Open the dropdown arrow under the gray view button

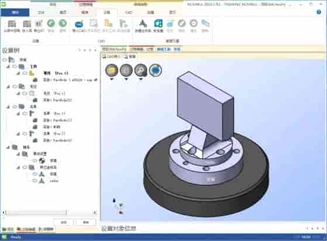click(x=126, y=79)
